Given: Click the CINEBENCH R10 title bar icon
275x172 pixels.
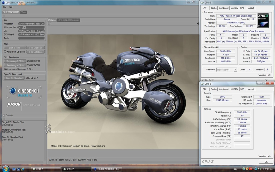Looking at the screenshot, I should tap(3, 2).
